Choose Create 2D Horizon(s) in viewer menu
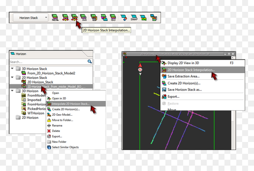The height and width of the screenshot is (171, 254). [203, 83]
